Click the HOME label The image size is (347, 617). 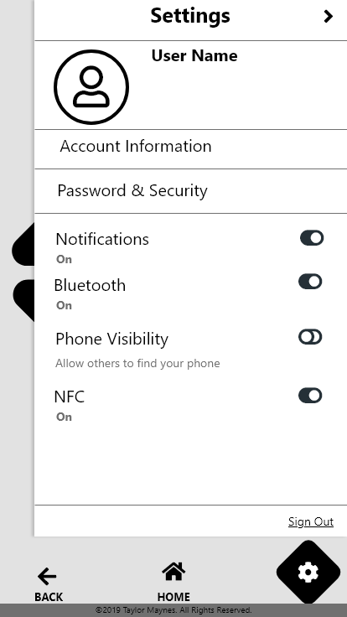click(173, 597)
